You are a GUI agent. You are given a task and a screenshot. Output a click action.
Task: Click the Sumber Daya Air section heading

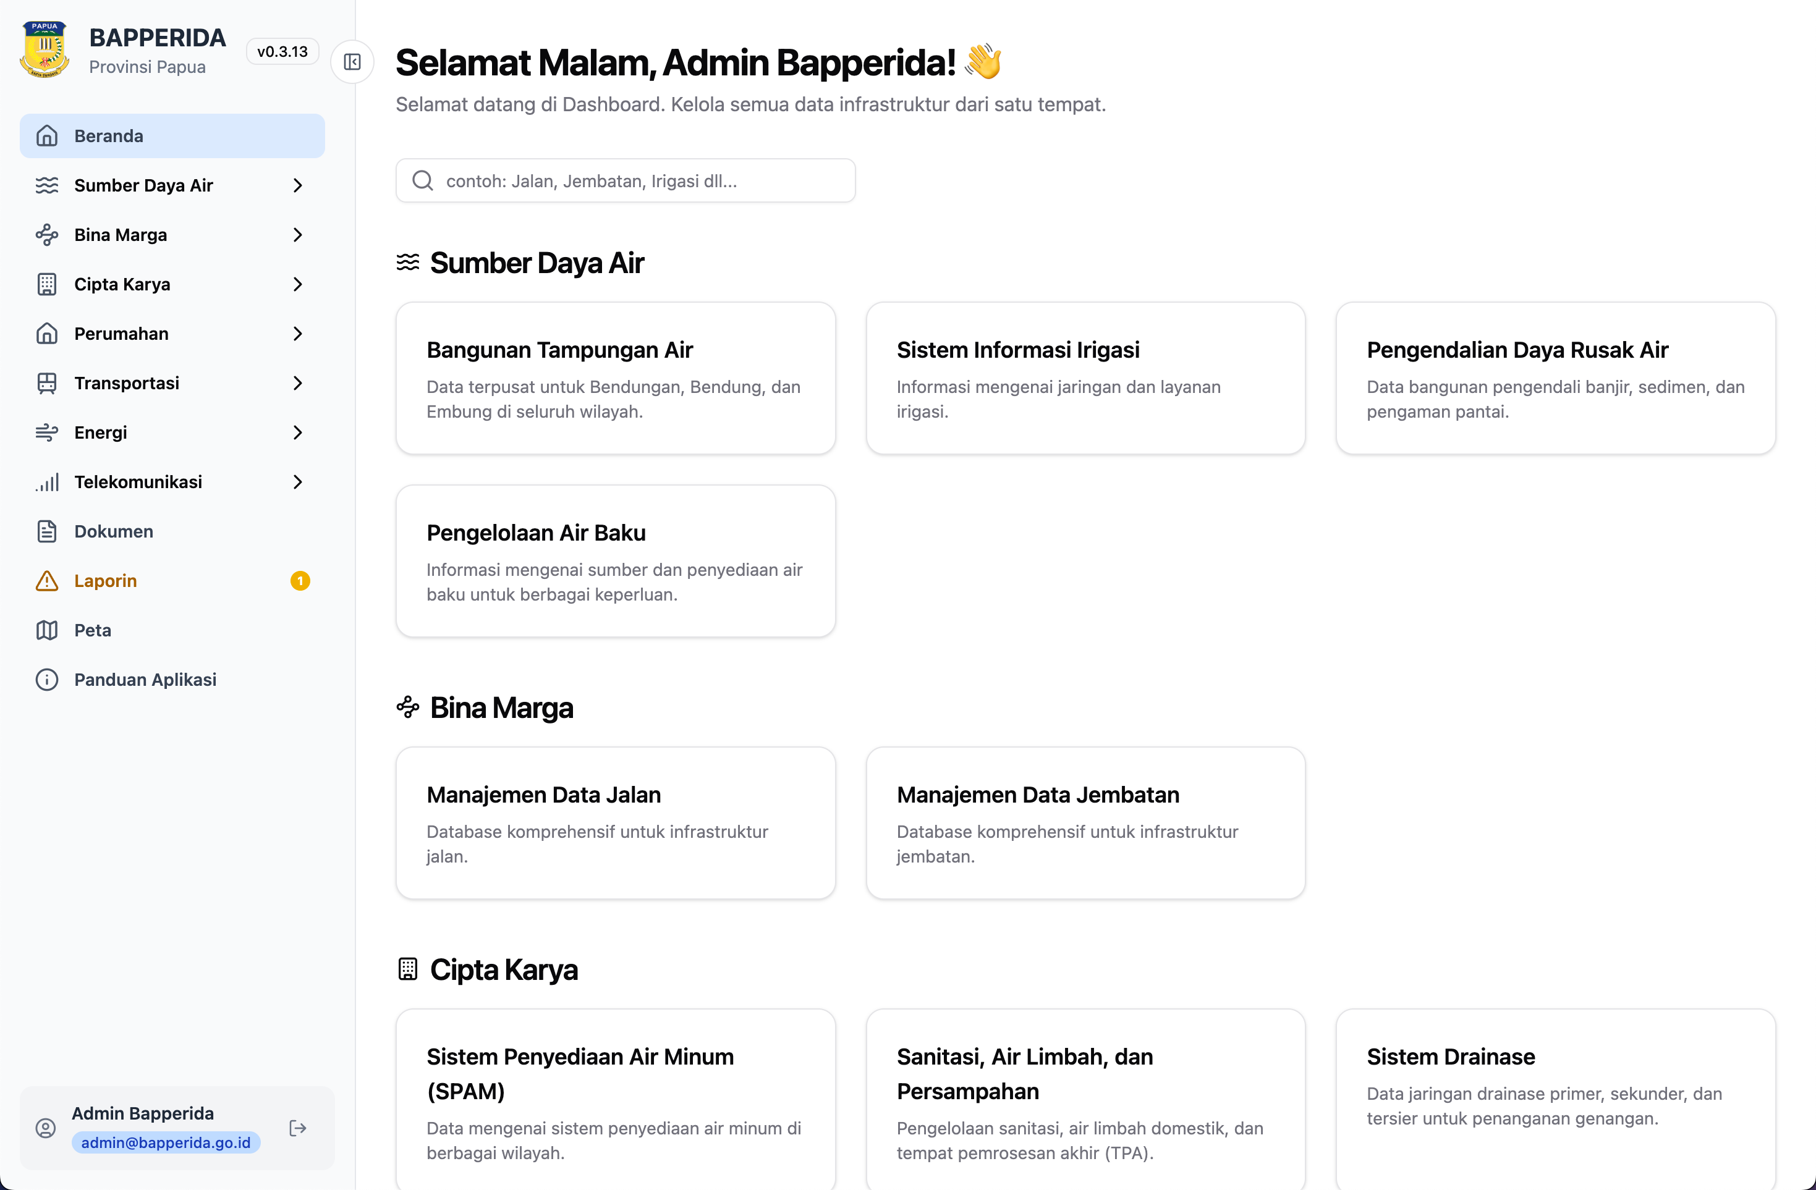[537, 263]
